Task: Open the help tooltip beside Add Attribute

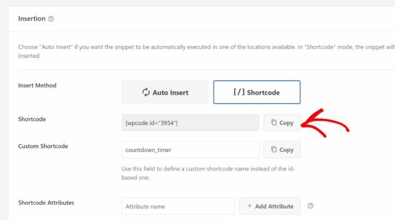Action: coord(310,206)
